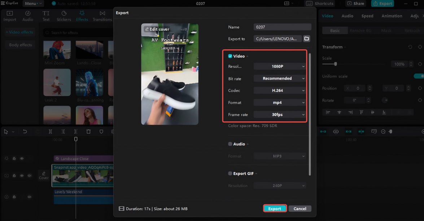Click the Mini Zoom effect thumbnail
This screenshot has height=221, width=424.
click(57, 50)
